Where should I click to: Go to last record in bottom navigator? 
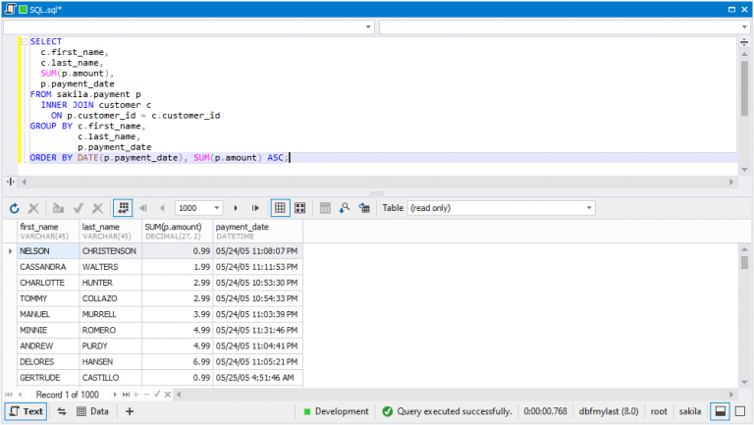126,395
